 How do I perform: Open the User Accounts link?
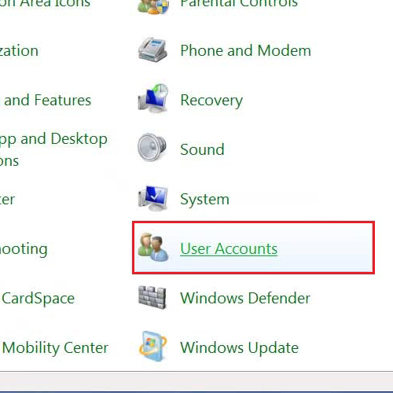click(x=229, y=248)
